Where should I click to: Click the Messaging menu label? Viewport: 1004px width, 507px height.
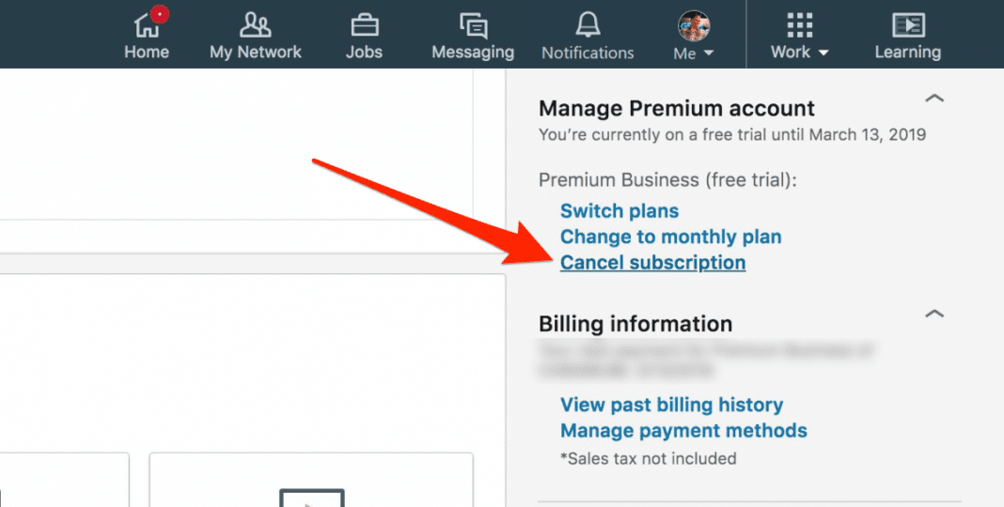point(473,53)
